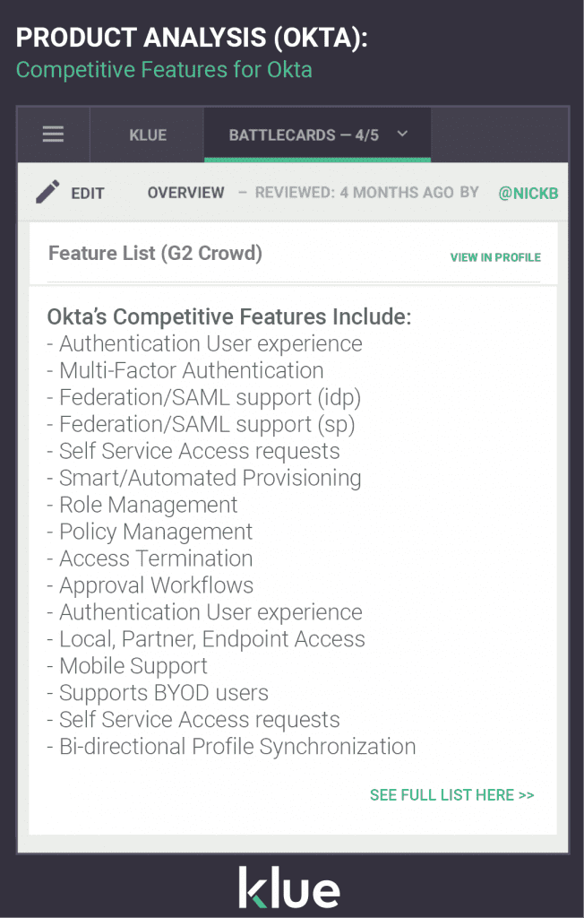Open the @NICKB reviewer profile
The image size is (584, 918).
[528, 192]
